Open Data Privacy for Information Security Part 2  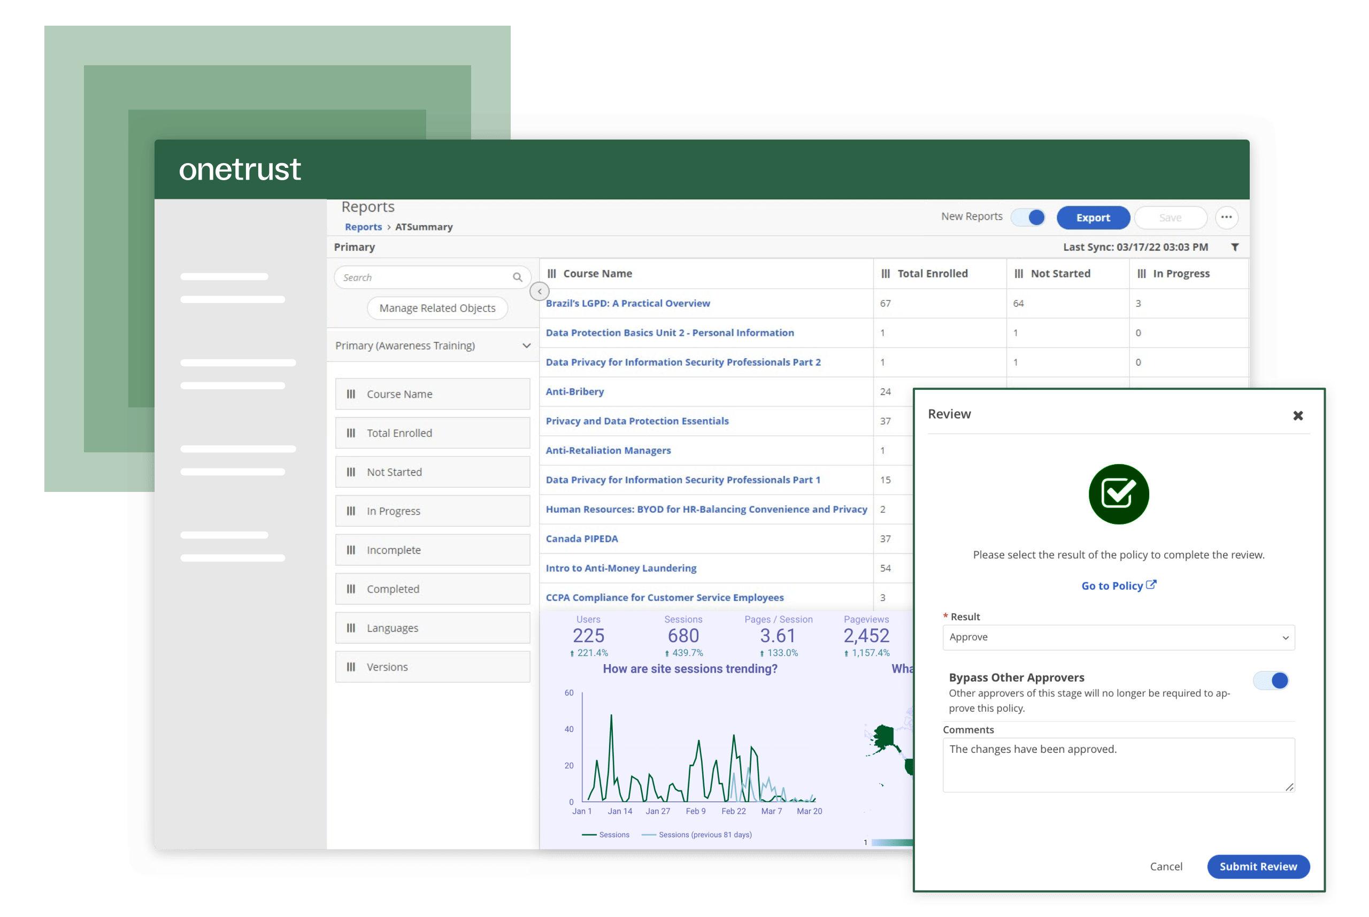[683, 362]
